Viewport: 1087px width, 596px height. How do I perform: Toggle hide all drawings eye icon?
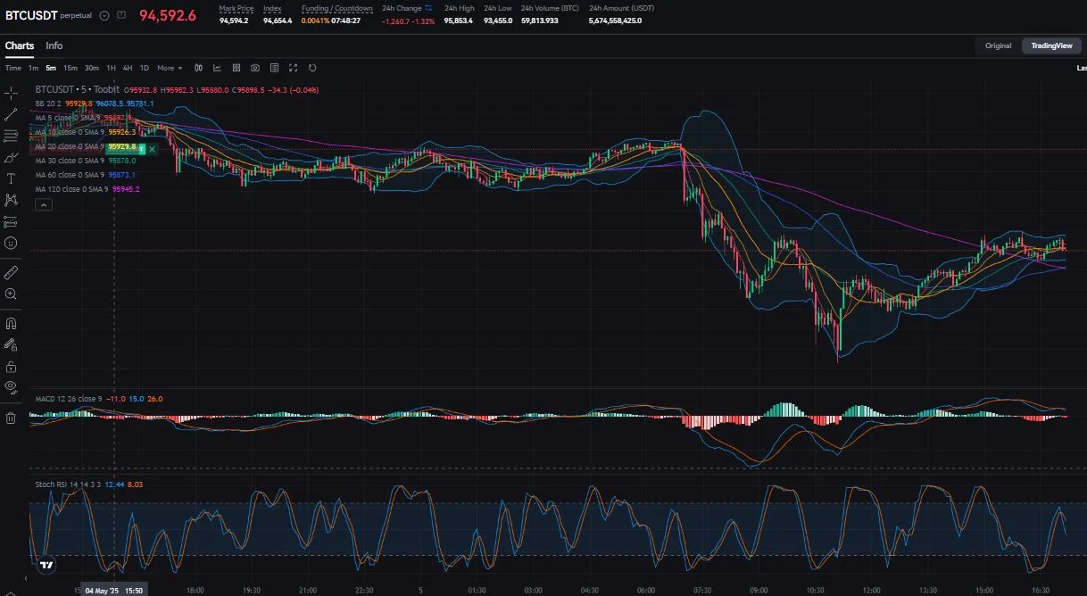[11, 387]
